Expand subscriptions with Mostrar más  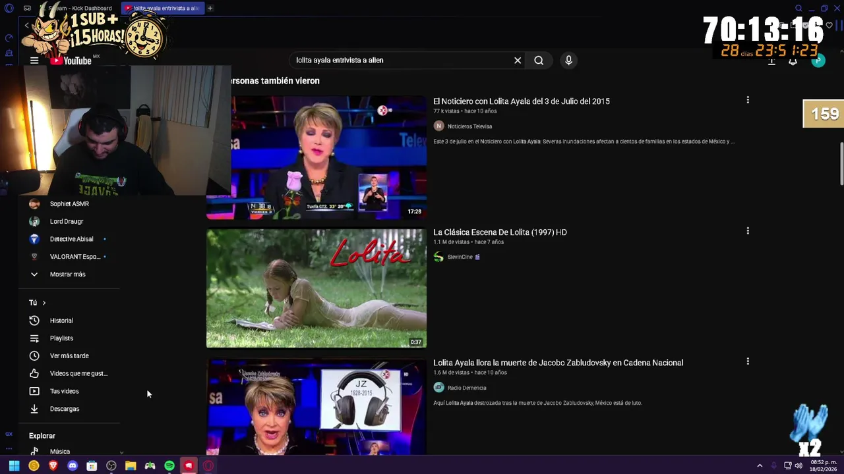coord(68,274)
